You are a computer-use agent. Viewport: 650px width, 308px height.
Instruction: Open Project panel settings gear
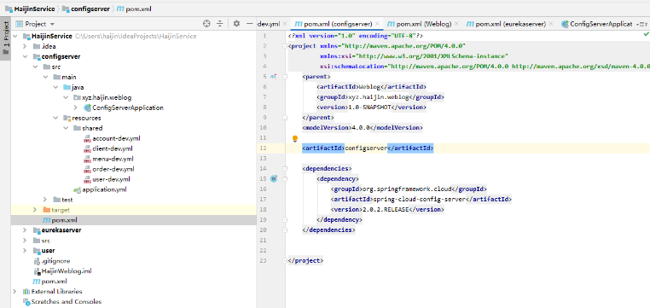pos(236,24)
